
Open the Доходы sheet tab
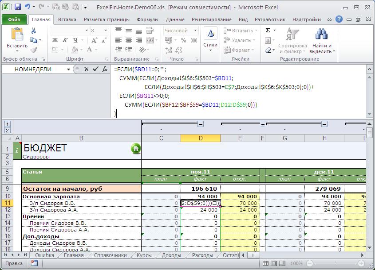(x=171, y=255)
